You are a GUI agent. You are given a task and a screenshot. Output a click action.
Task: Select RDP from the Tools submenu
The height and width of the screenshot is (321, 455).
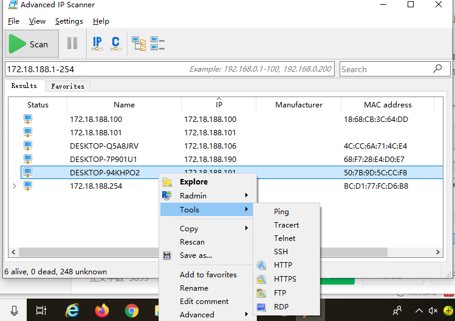[281, 307]
